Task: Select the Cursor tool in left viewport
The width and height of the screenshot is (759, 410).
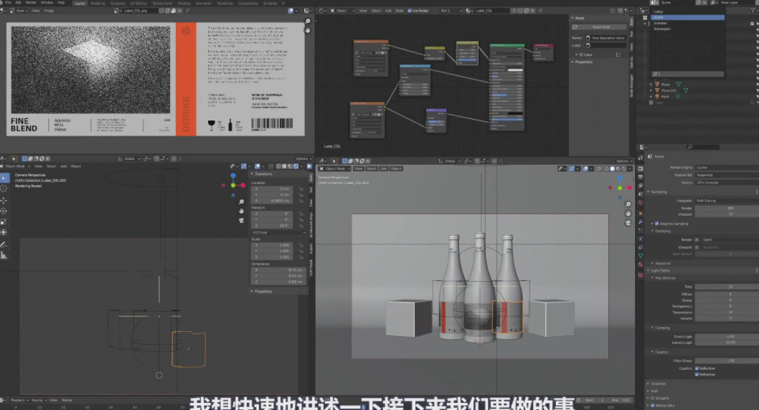Action: [4, 189]
